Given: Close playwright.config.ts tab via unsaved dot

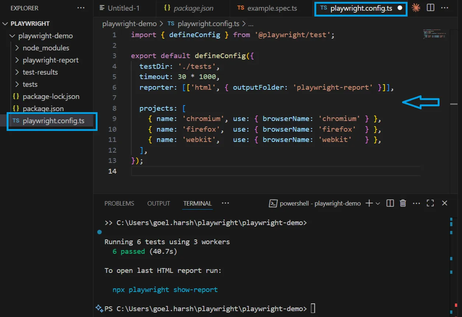Looking at the screenshot, I should (x=400, y=8).
